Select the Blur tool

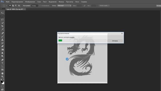point(2,53)
